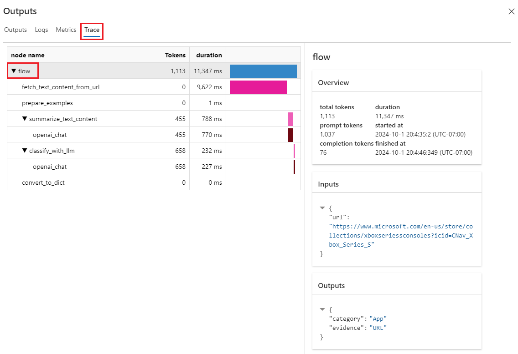Collapse the summarize_text_content node

pyautogui.click(x=25, y=119)
